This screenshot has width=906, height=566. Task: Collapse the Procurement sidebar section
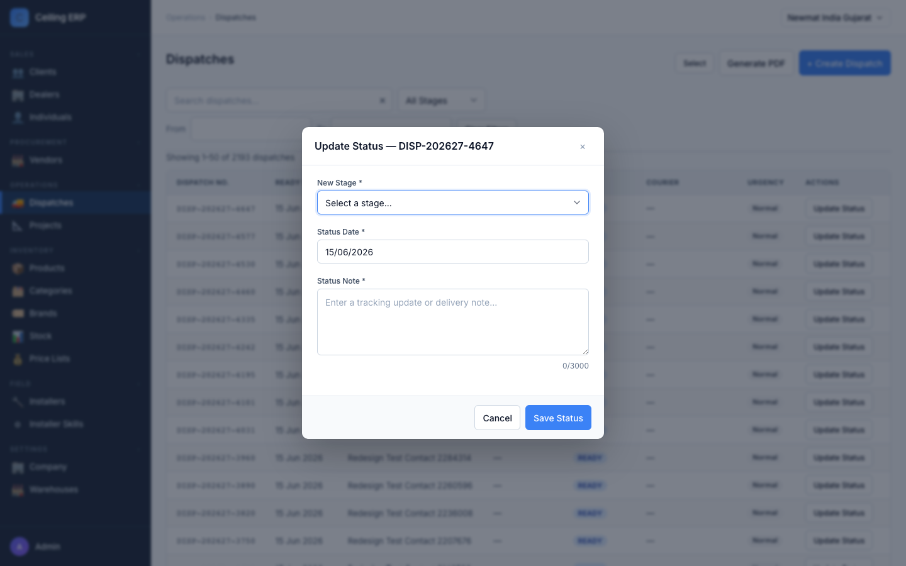coord(138,143)
